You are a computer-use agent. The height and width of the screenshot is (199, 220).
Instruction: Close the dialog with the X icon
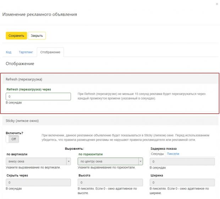217,4
